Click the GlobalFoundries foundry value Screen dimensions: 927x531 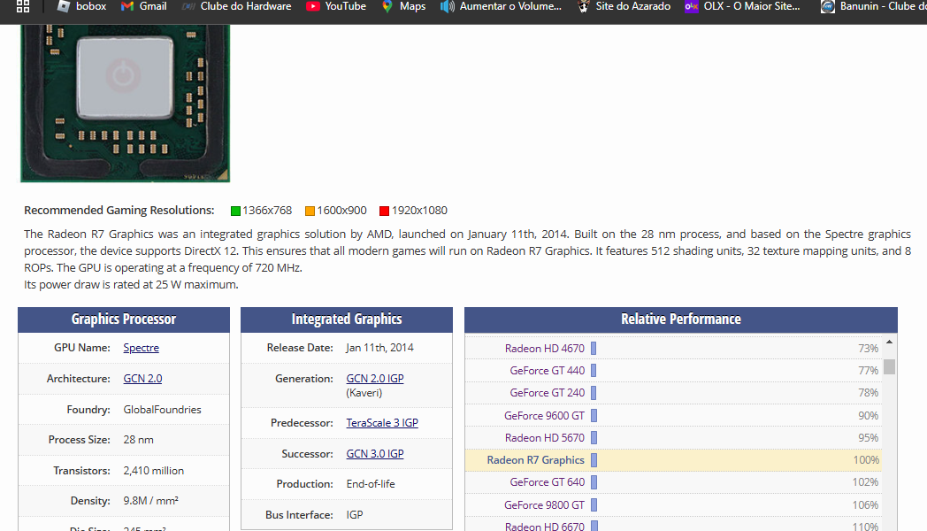[x=162, y=409]
